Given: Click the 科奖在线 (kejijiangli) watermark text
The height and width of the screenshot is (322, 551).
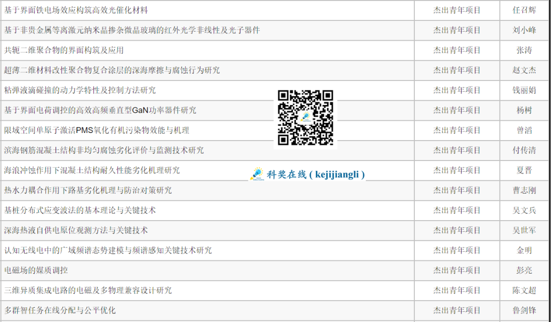Looking at the screenshot, I should (316, 174).
